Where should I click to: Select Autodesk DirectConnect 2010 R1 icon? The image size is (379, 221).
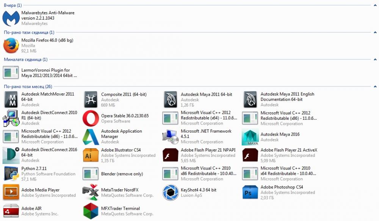click(11, 118)
